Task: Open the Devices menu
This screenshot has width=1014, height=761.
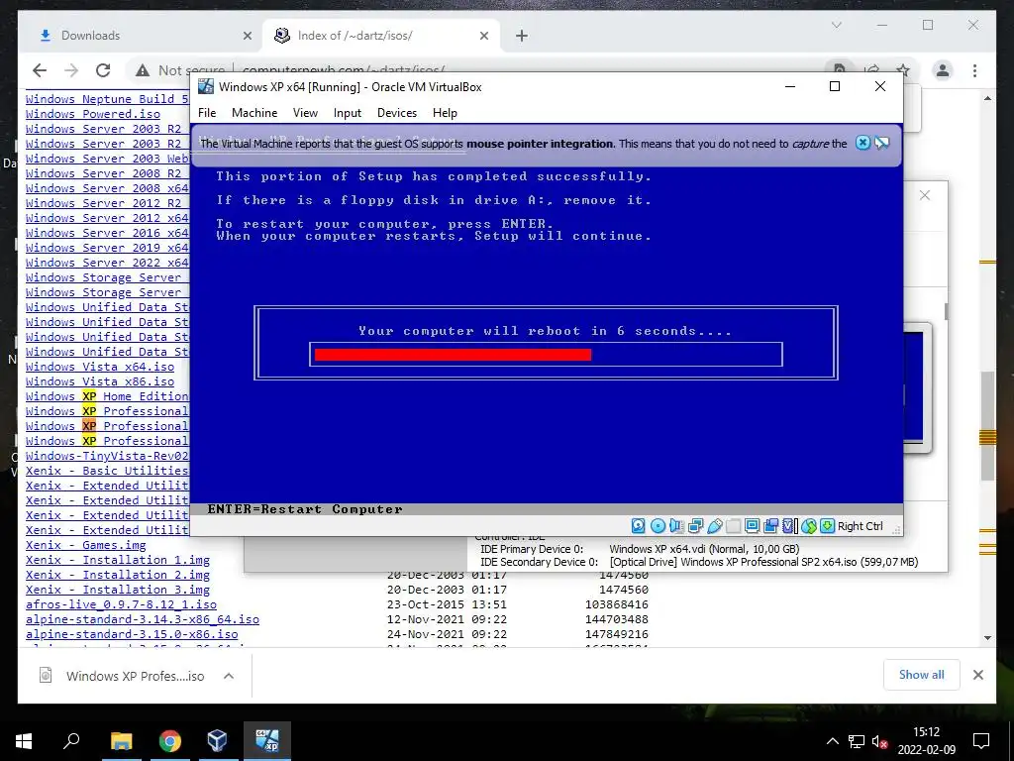Action: tap(396, 113)
